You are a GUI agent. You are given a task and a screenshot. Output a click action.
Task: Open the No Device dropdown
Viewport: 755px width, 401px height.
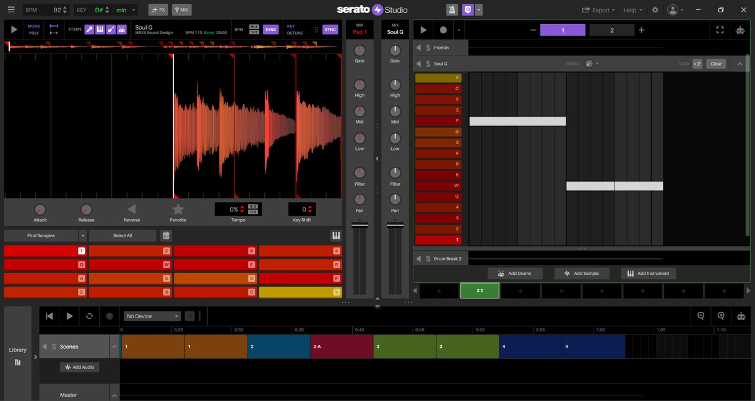pyautogui.click(x=152, y=316)
